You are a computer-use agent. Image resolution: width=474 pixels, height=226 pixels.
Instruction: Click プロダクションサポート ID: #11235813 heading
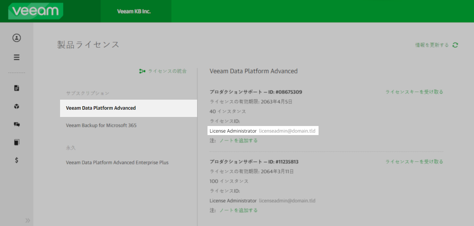[254, 162]
